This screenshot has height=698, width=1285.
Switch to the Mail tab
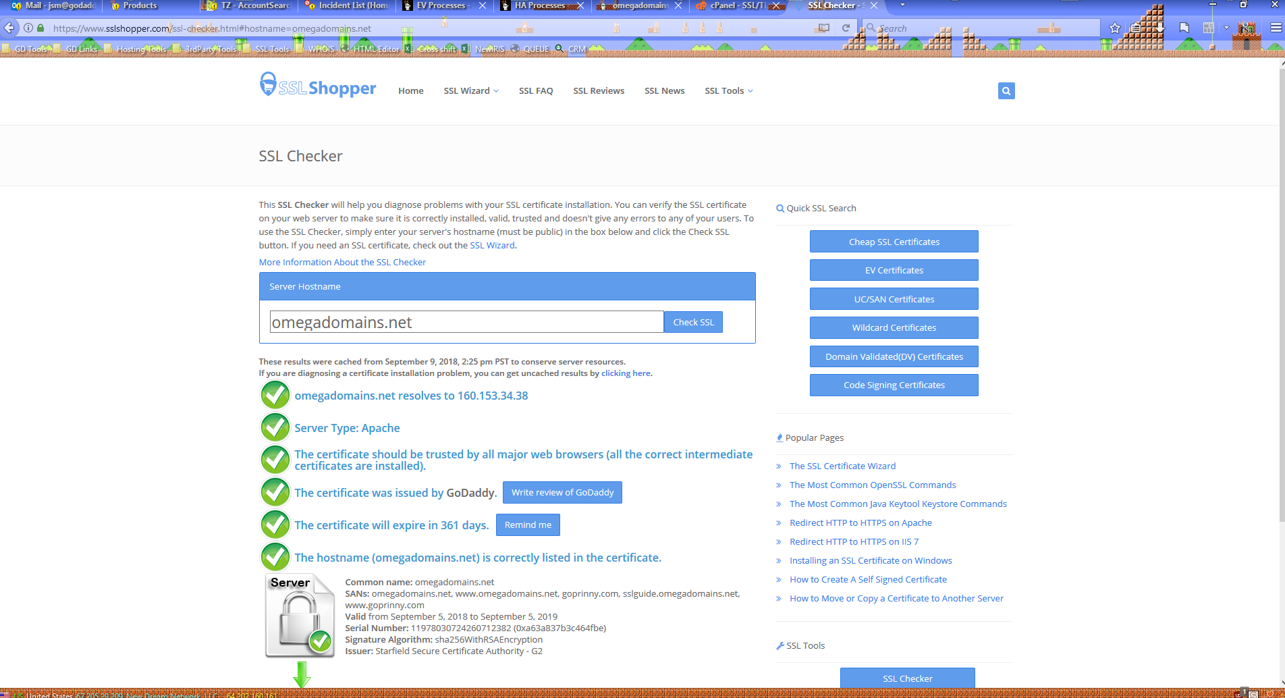point(54,5)
